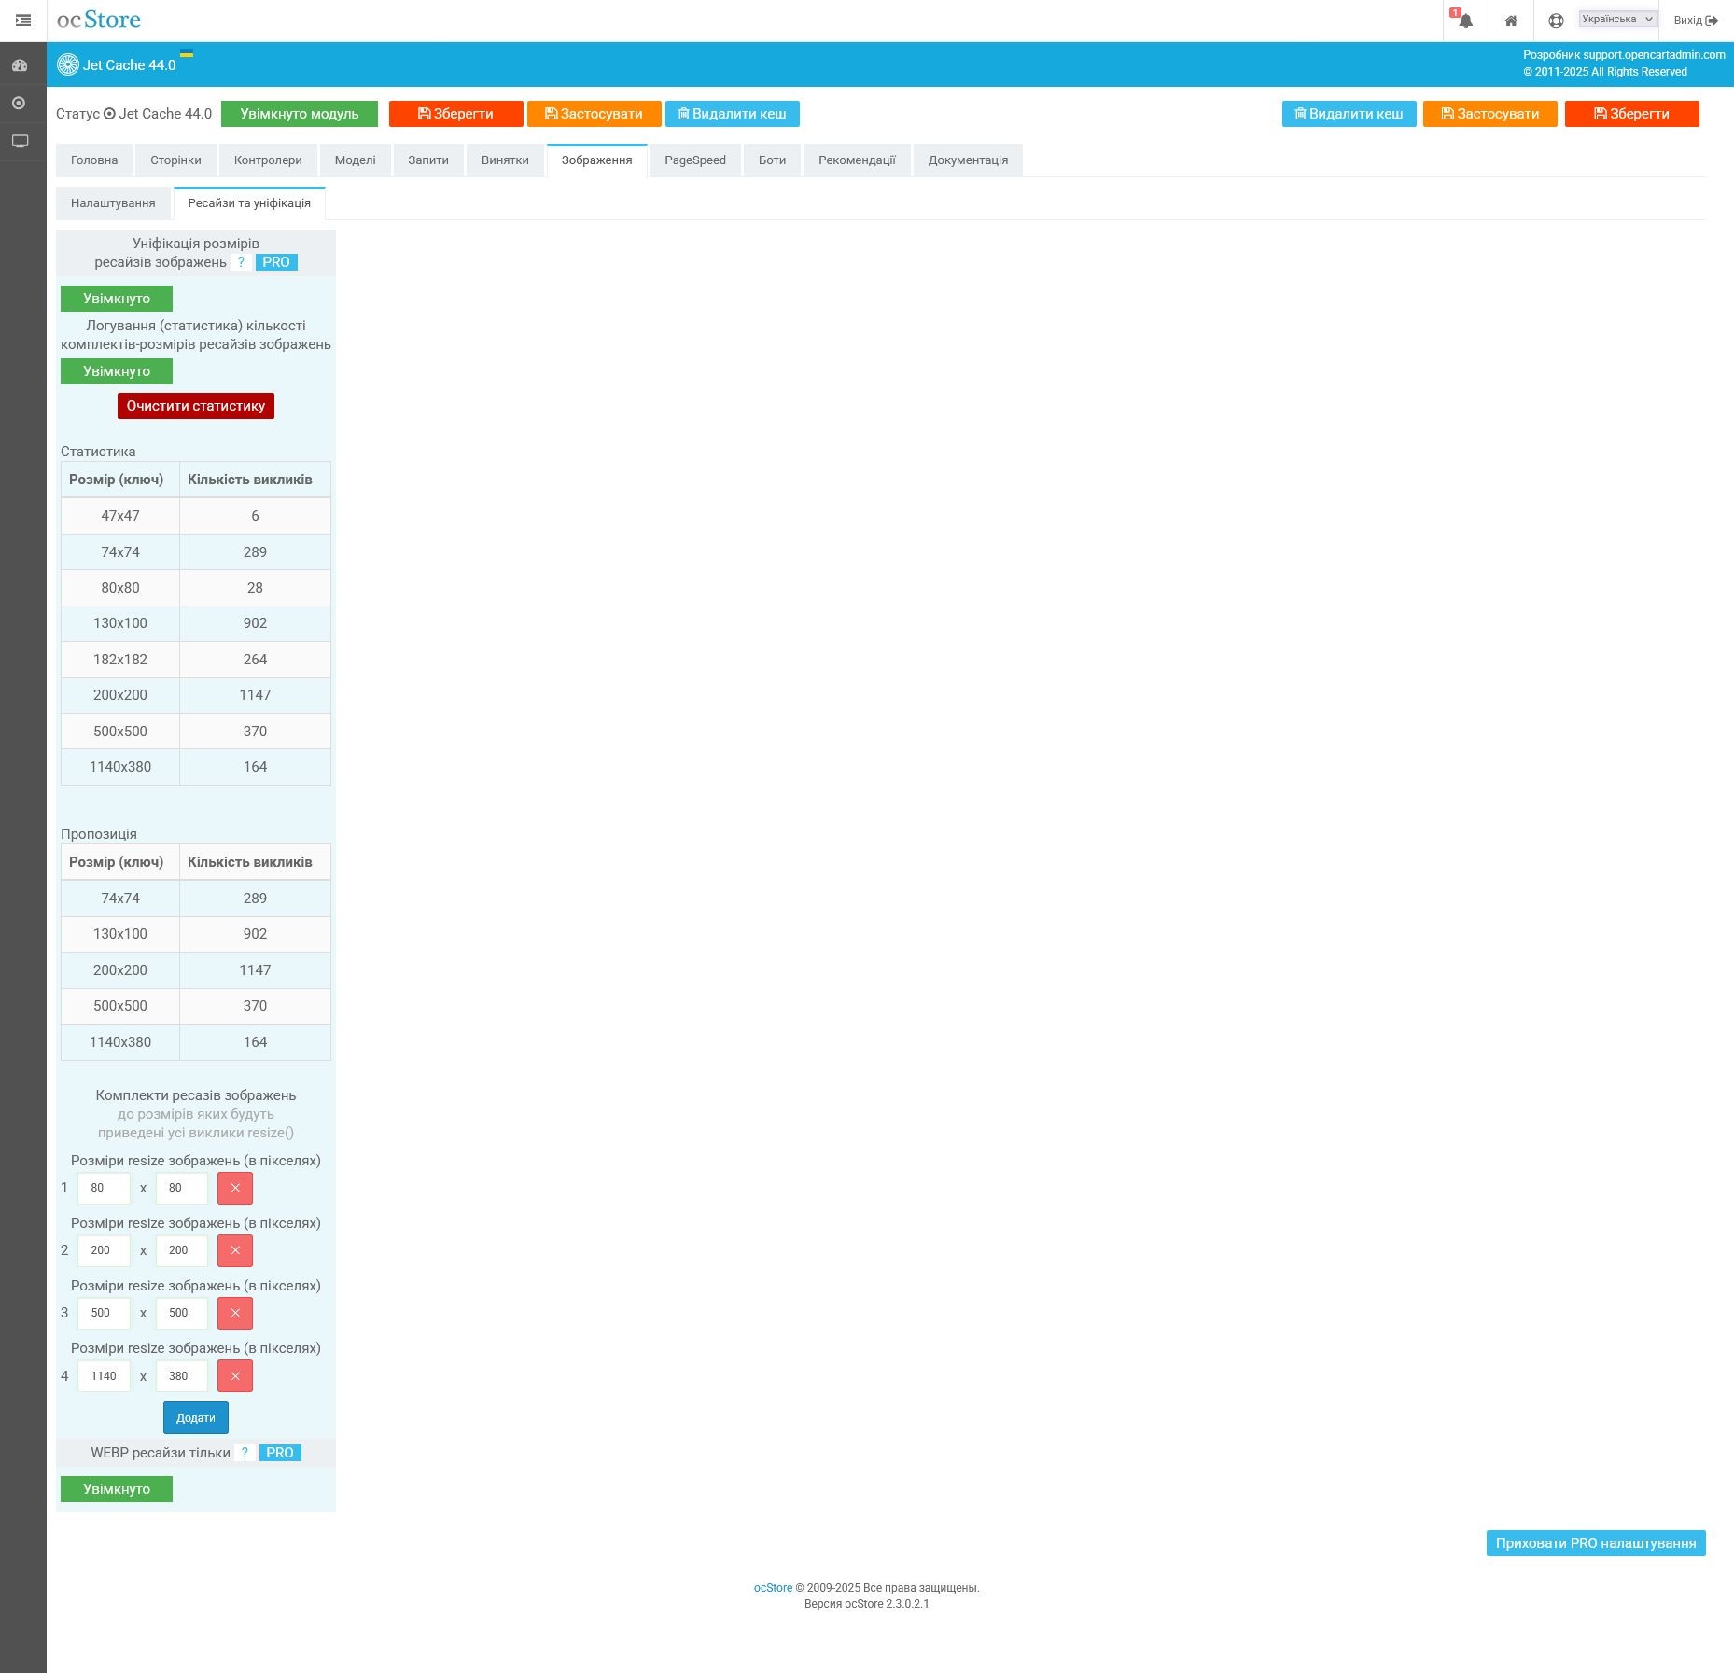Image resolution: width=1734 pixels, height=1673 pixels.
Task: Toggle image size unification Увімкнуто switch
Action: point(117,299)
